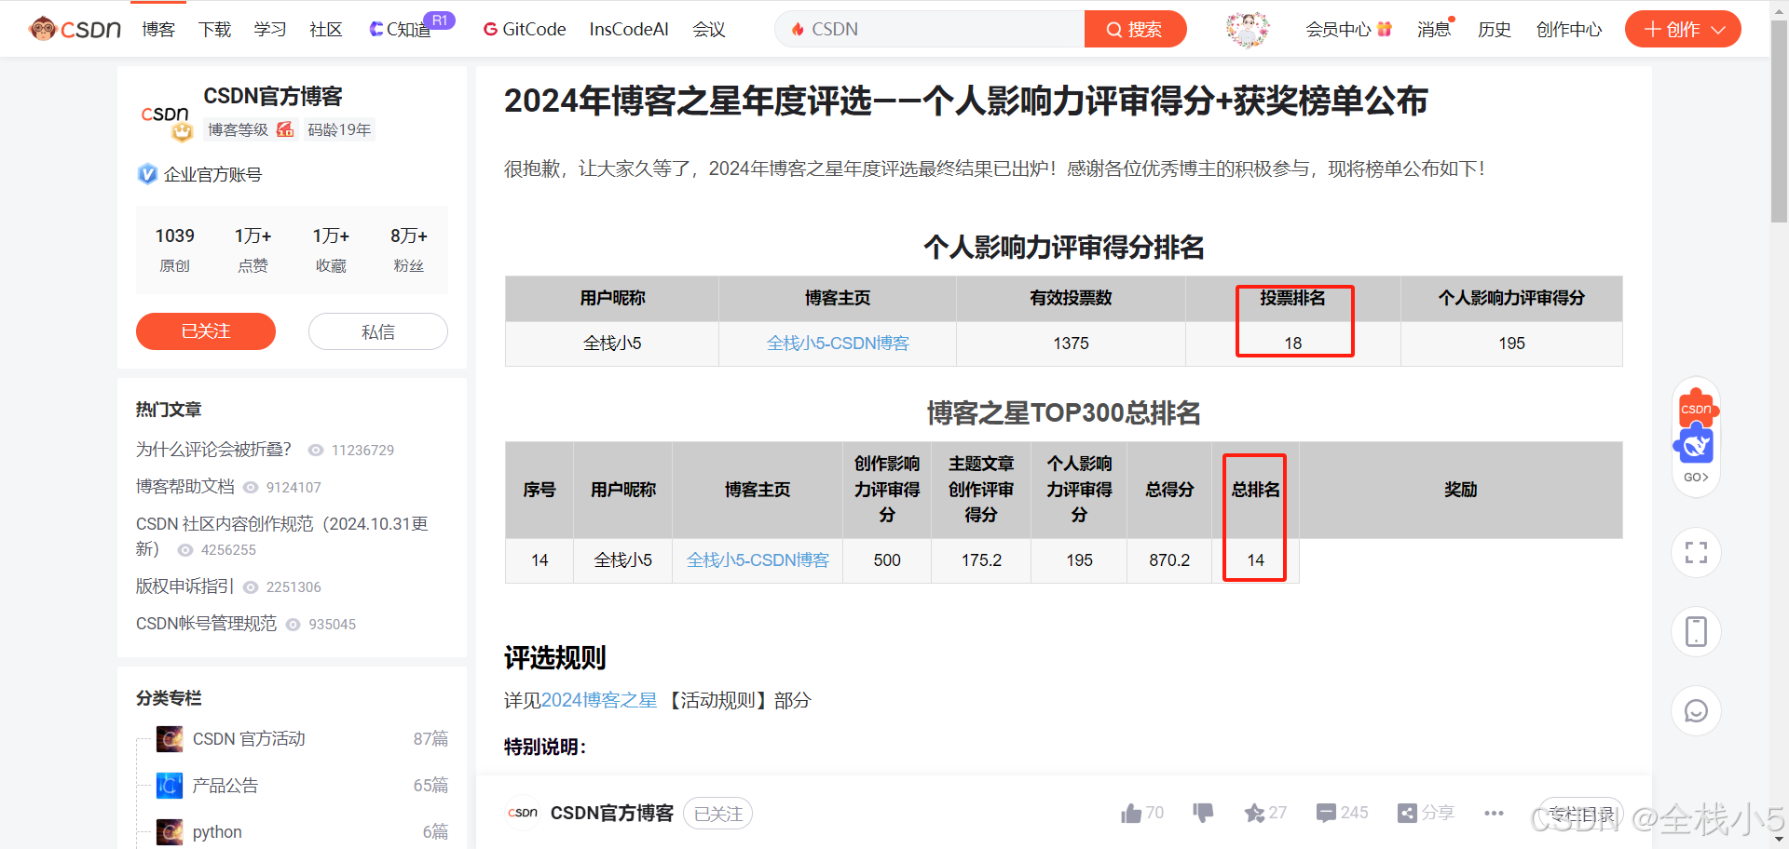Viewport: 1789px width, 849px height.
Task: Open the 下载 nav item
Action: tap(214, 29)
